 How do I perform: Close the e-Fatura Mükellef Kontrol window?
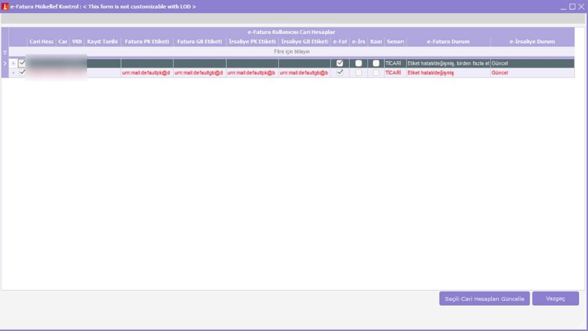click(x=582, y=6)
